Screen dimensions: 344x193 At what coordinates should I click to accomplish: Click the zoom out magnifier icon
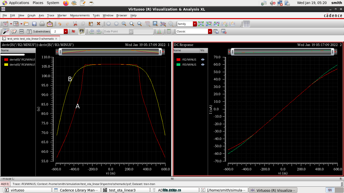tap(140, 24)
